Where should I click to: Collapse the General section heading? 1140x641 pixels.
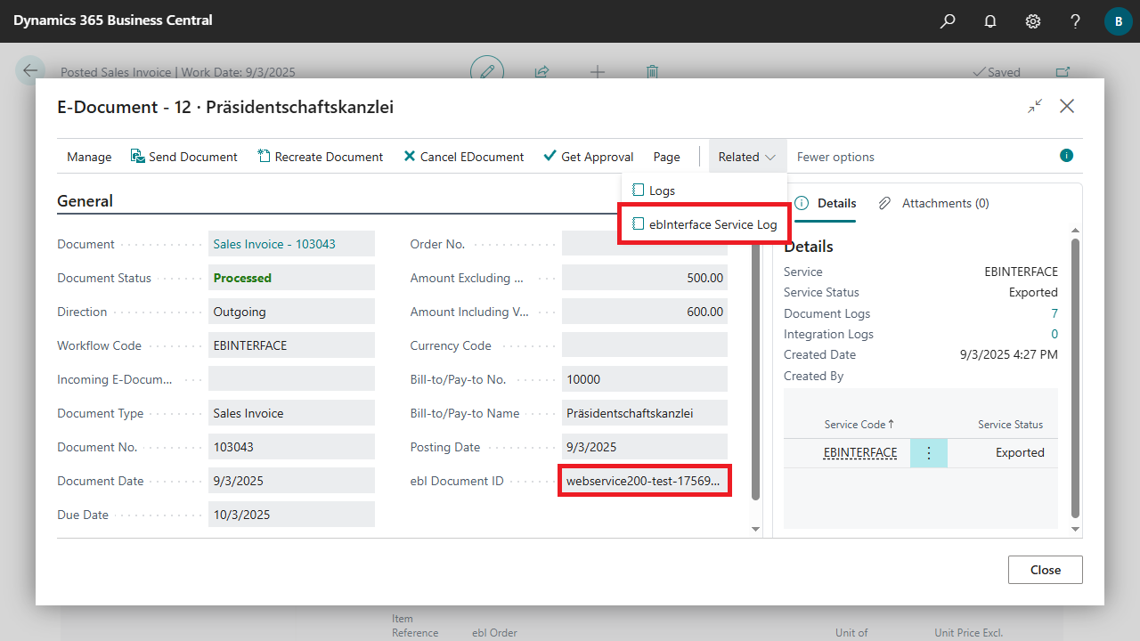tap(85, 201)
